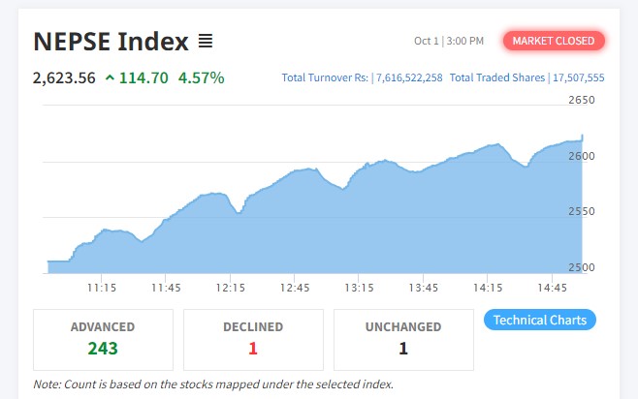Click the 2550 price axis label

pos(582,211)
